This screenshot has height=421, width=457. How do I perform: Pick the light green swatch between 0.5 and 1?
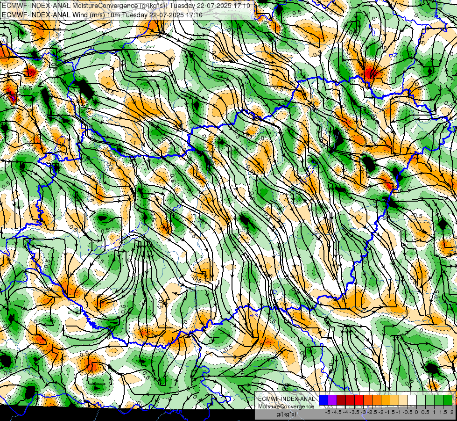pyautogui.click(x=430, y=400)
